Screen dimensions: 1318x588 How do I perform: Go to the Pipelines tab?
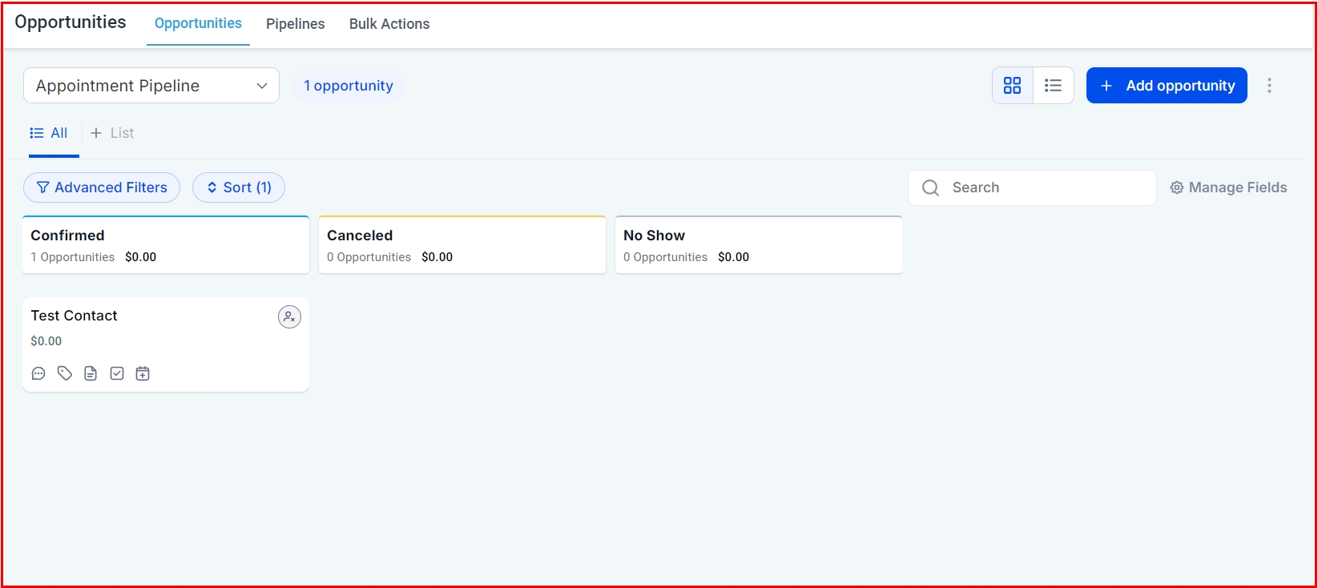point(295,24)
